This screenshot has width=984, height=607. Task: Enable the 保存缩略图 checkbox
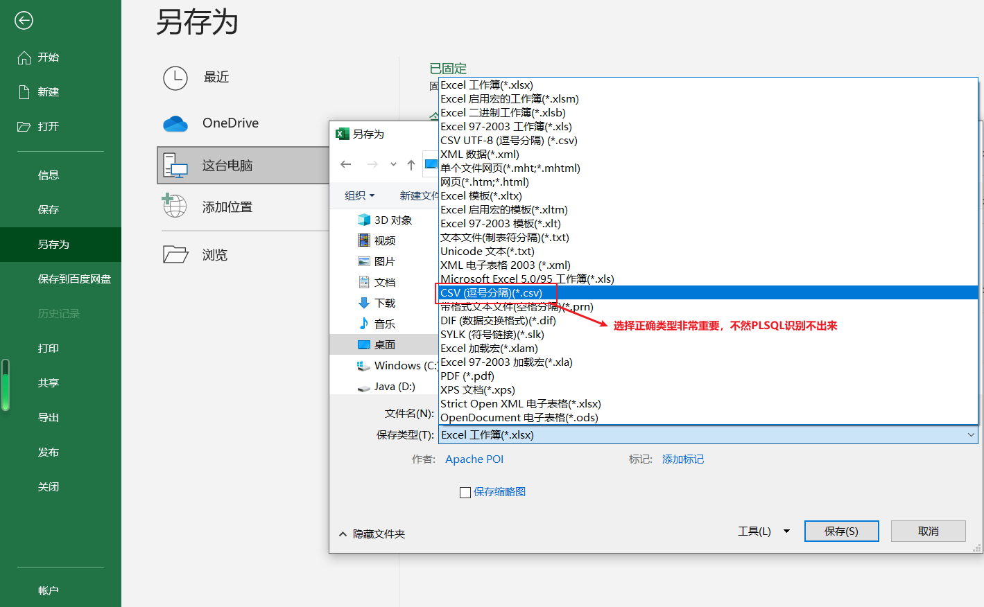click(466, 492)
